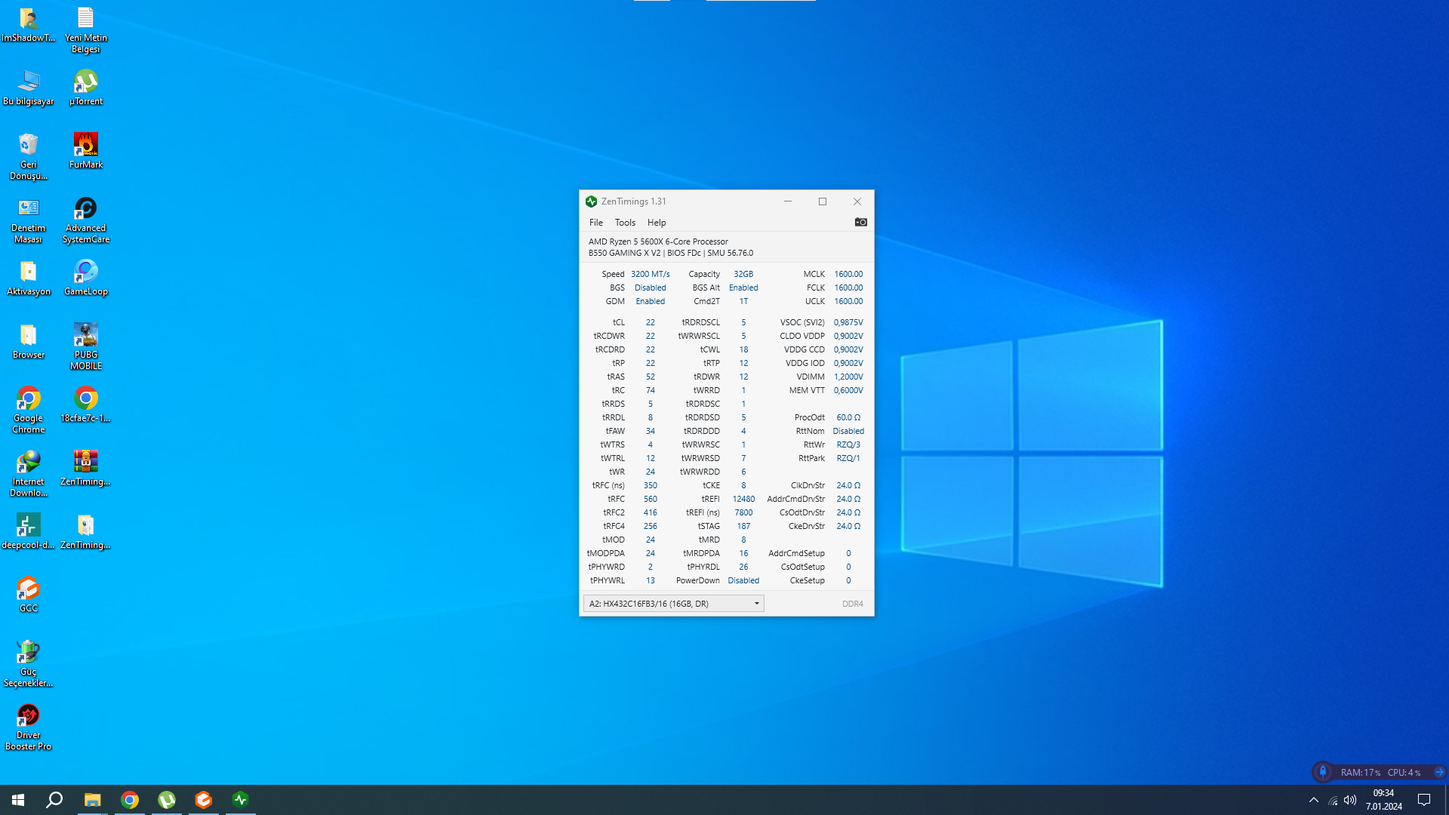Select the µTorrent desktop shortcut

pyautogui.click(x=85, y=88)
